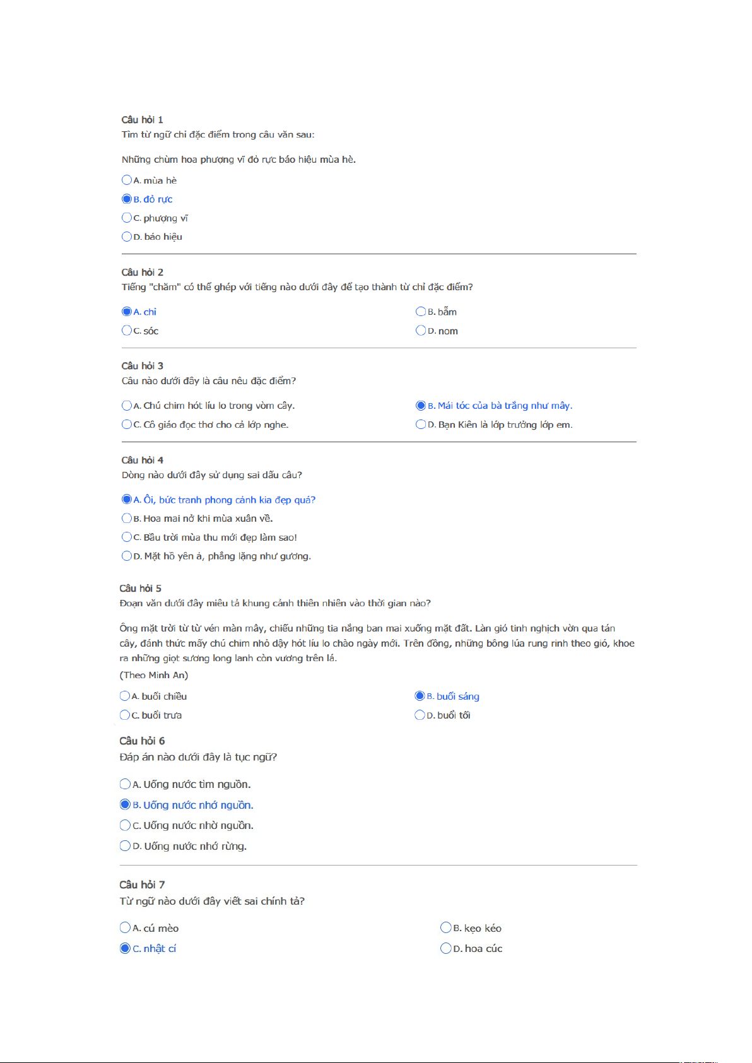Choose 'C. sóc' option for question 2
This screenshot has height=1063, width=752.
click(x=127, y=331)
